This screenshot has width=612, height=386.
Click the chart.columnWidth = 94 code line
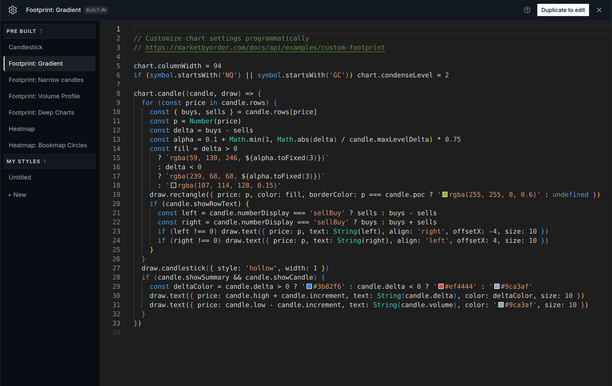(x=177, y=66)
